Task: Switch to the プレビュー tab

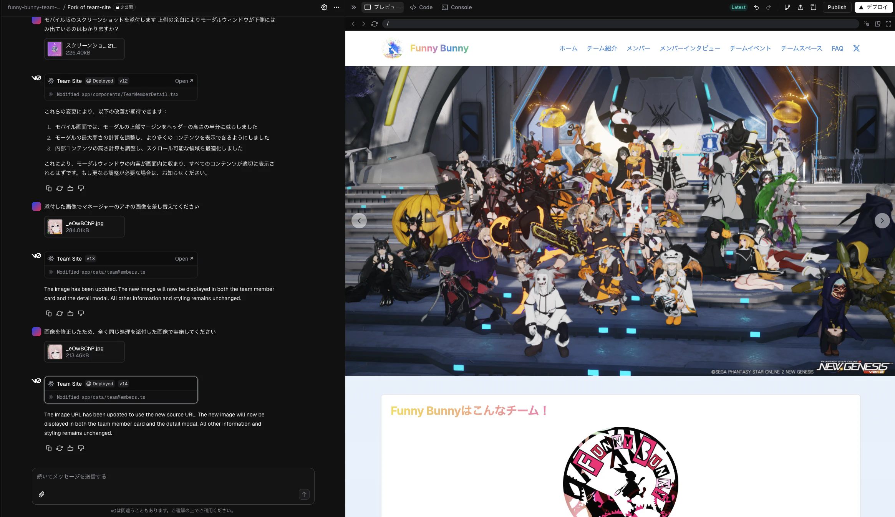Action: point(383,7)
